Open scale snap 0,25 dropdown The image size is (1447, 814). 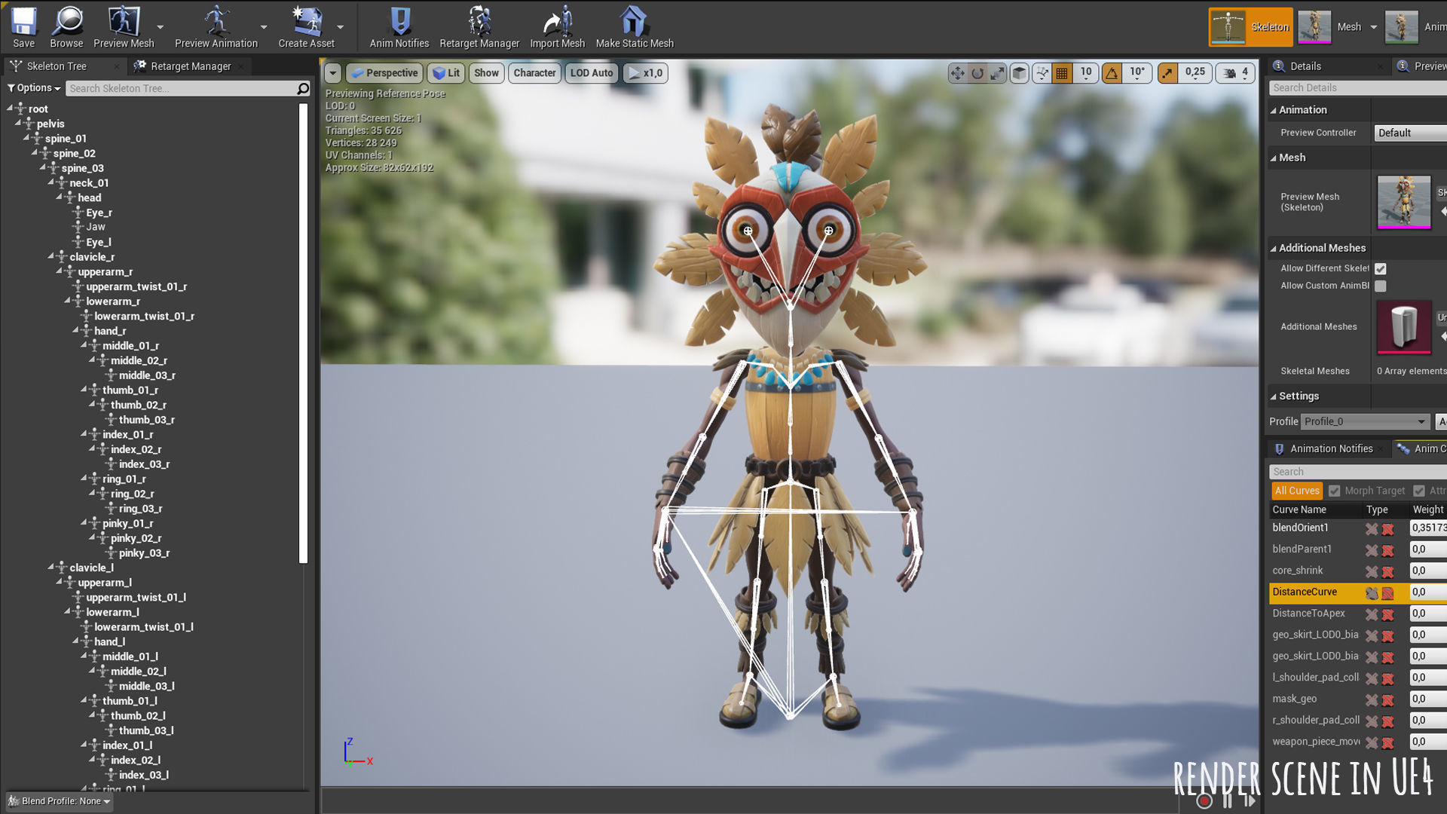1195,73
